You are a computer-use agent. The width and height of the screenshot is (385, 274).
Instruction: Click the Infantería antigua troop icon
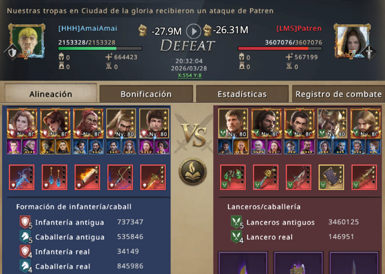[x=25, y=222]
